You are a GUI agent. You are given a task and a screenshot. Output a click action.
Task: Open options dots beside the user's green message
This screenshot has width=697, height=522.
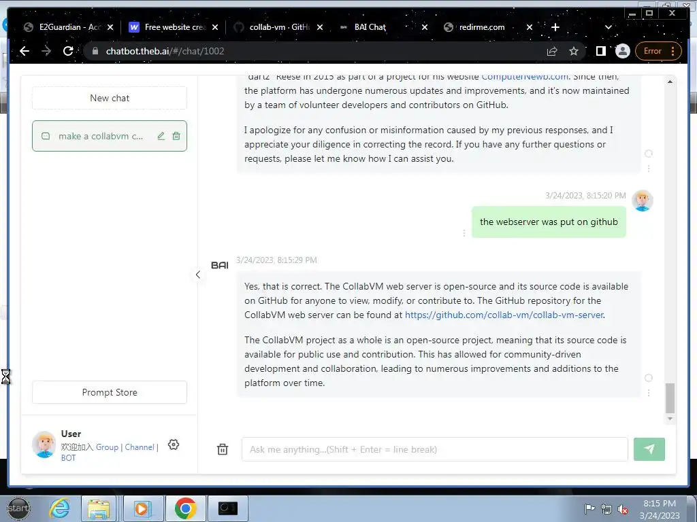pos(464,233)
